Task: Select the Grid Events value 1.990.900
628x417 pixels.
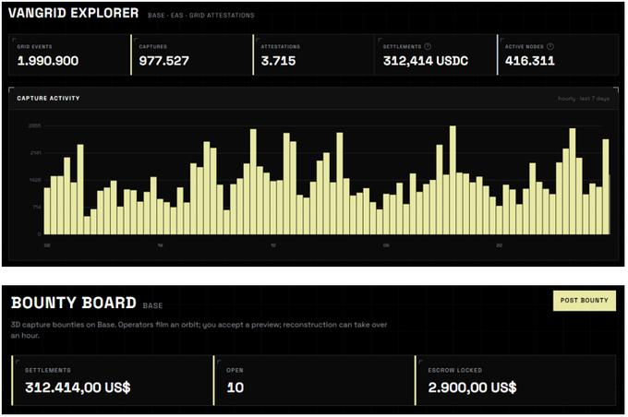Action: tap(48, 61)
